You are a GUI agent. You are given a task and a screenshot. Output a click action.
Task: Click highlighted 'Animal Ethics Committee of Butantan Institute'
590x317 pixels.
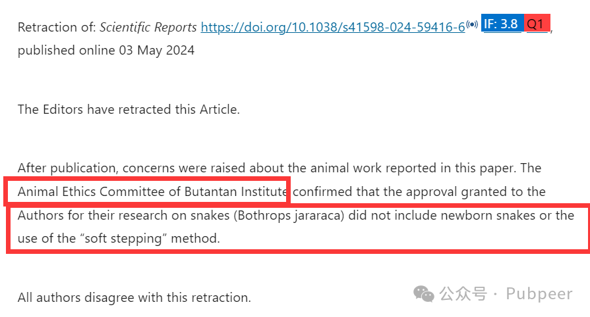pyautogui.click(x=152, y=191)
